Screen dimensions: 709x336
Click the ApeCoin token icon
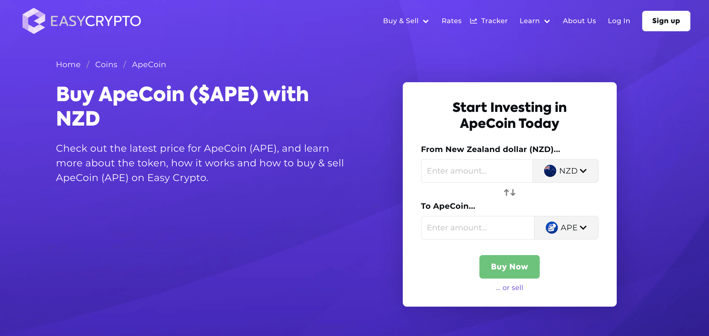click(x=551, y=228)
